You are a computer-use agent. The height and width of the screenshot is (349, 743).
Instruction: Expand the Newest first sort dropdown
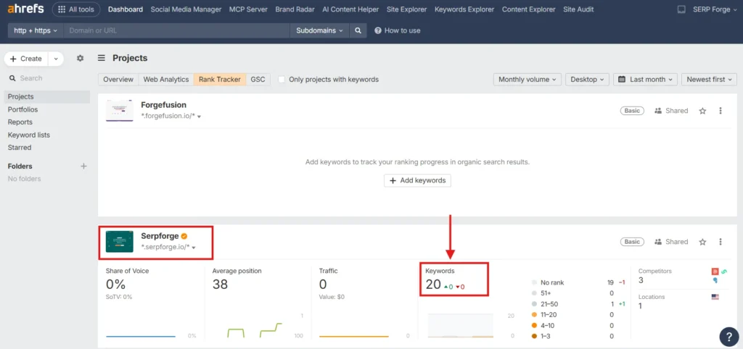pyautogui.click(x=709, y=80)
